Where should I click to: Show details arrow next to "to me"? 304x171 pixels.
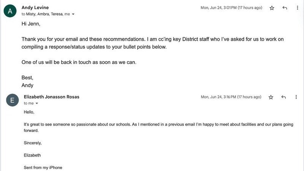(37, 103)
